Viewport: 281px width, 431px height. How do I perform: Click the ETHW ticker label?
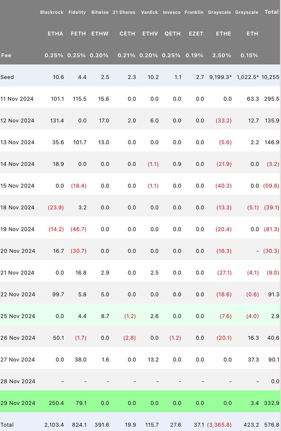(100, 34)
